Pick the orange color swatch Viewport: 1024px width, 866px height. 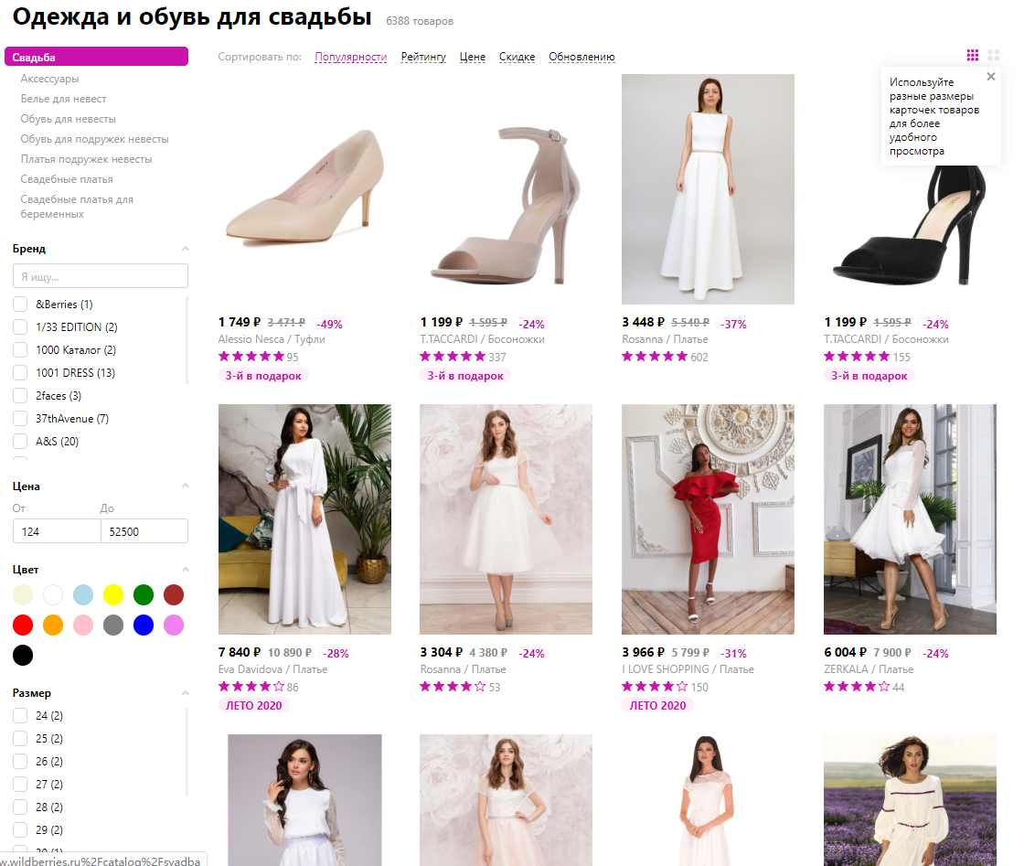click(53, 625)
